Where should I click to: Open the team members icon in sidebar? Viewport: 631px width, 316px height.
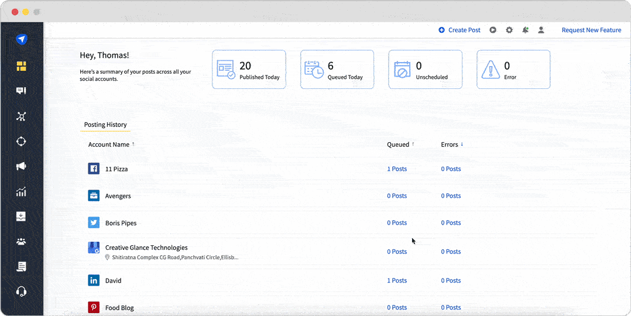pyautogui.click(x=21, y=242)
